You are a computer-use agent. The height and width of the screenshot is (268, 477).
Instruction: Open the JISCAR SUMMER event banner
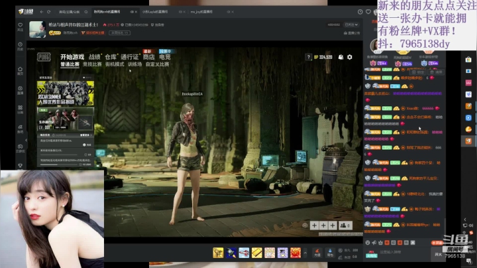66,93
